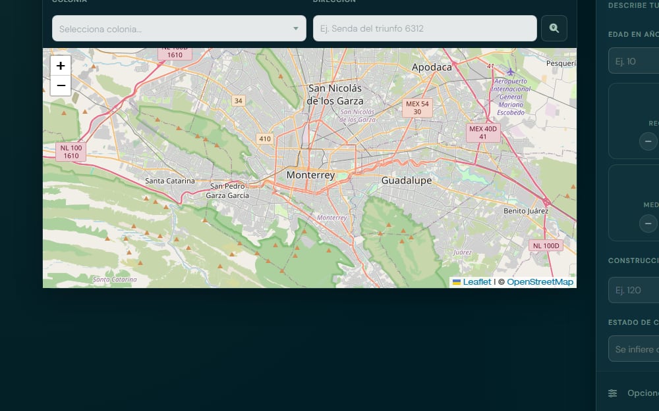Click the address search magnifier button
The image size is (659, 411).
coord(554,28)
